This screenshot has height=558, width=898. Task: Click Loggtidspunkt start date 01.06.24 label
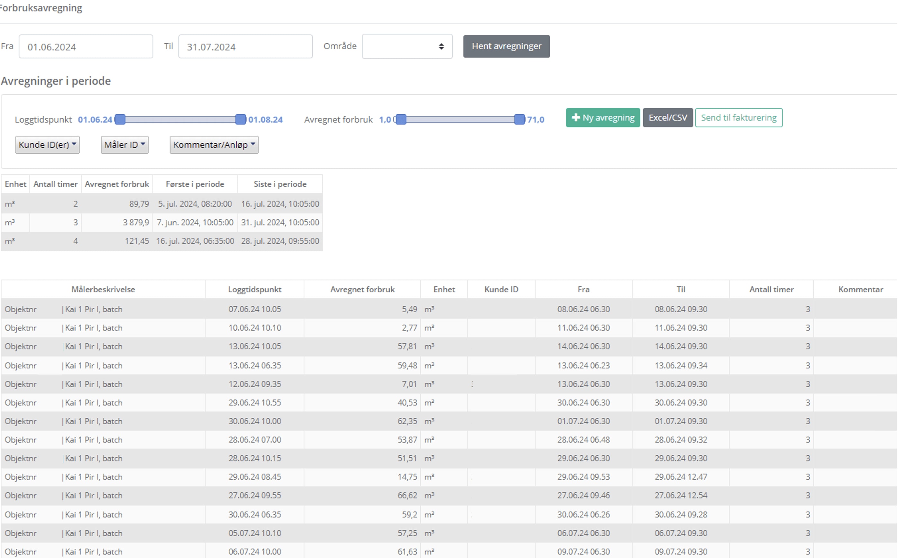pos(95,120)
